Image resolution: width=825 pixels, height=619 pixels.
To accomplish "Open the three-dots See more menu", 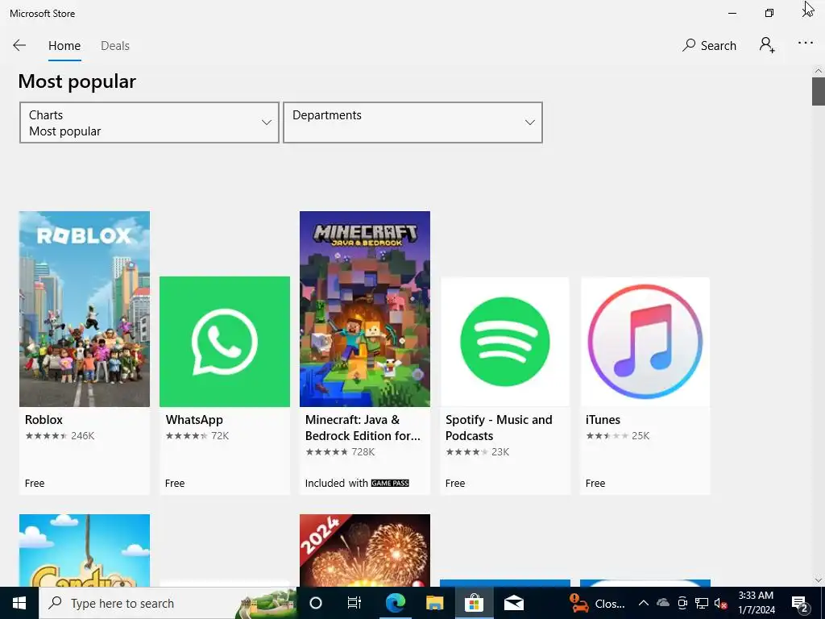I will pyautogui.click(x=805, y=44).
